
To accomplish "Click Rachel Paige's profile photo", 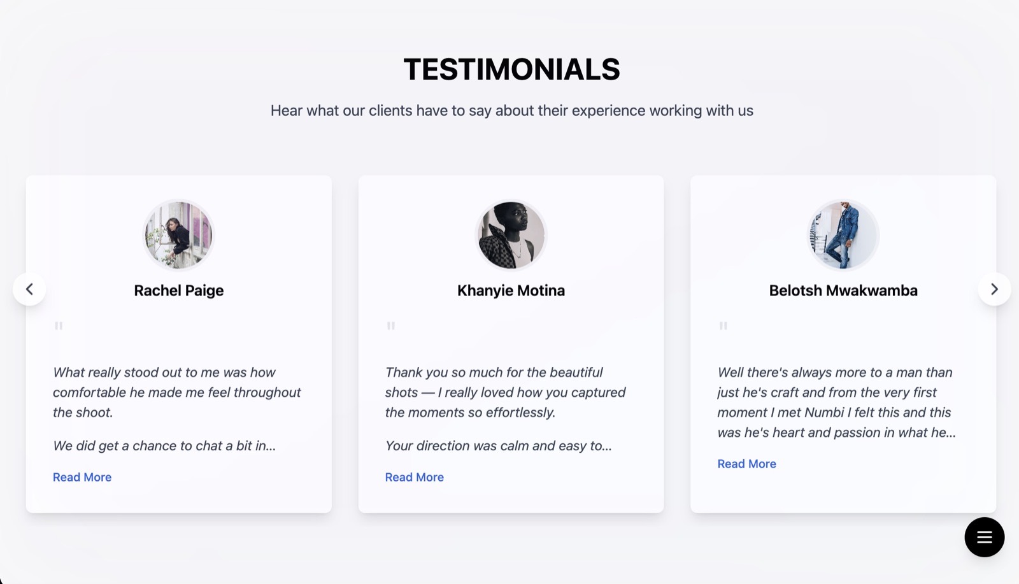I will coord(178,235).
